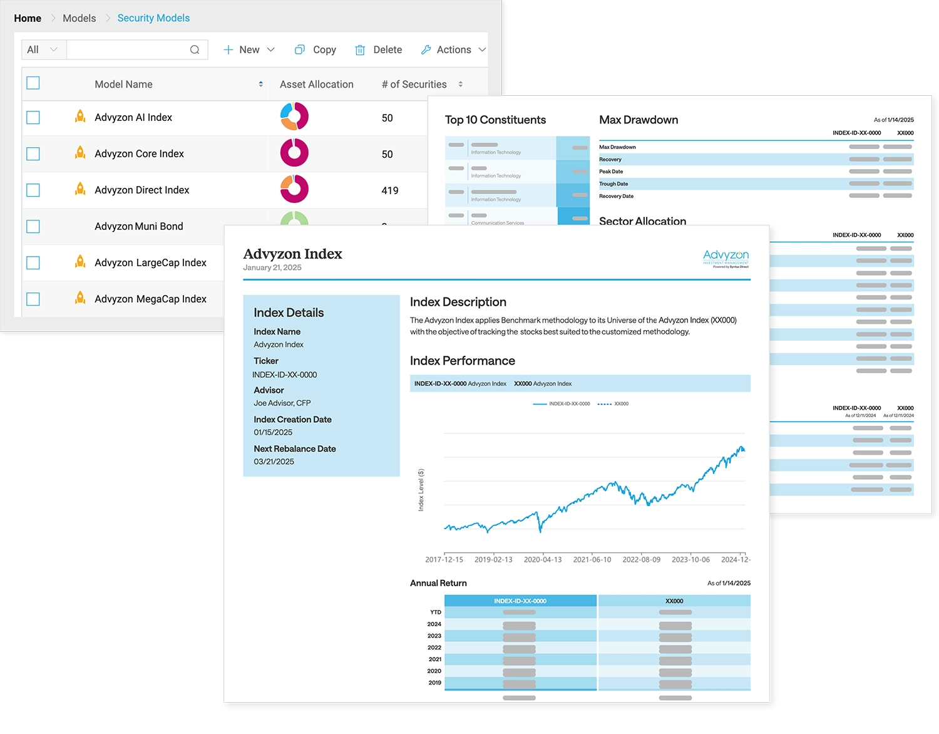Open the Advyzon AI Index model
This screenshot has height=734, width=939.
tap(133, 118)
